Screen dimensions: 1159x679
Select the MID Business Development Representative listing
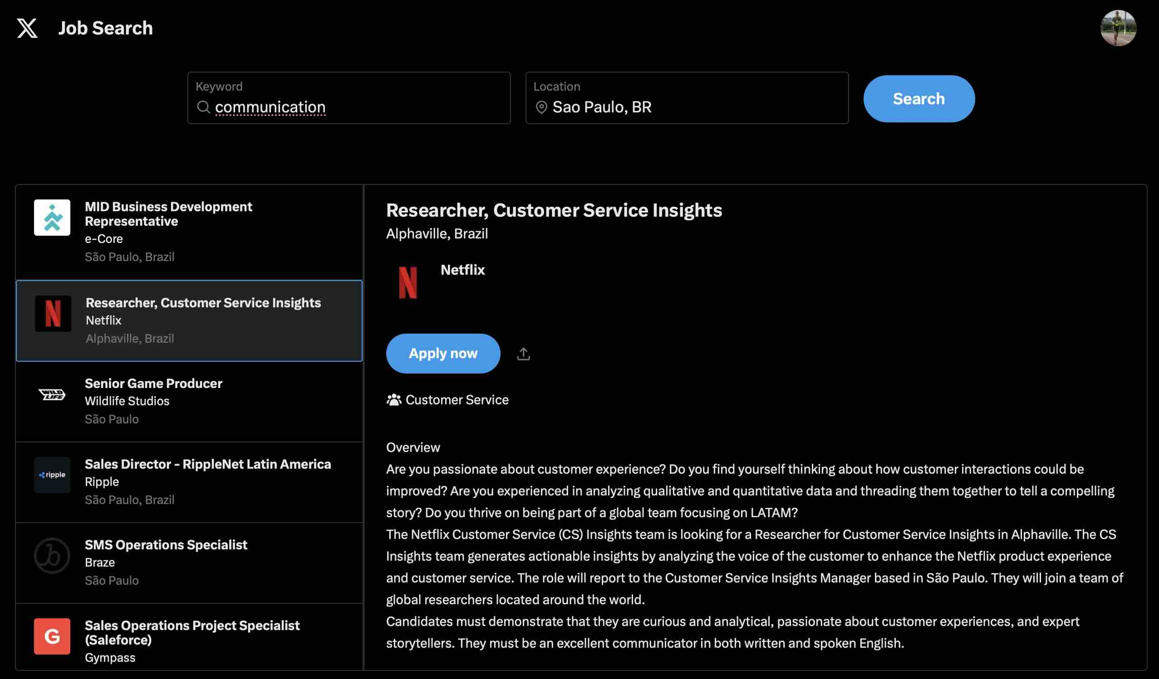pos(189,232)
